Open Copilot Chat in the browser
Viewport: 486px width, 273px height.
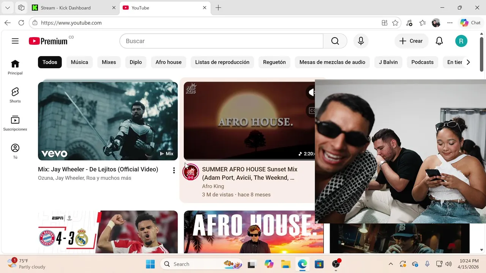(x=470, y=23)
